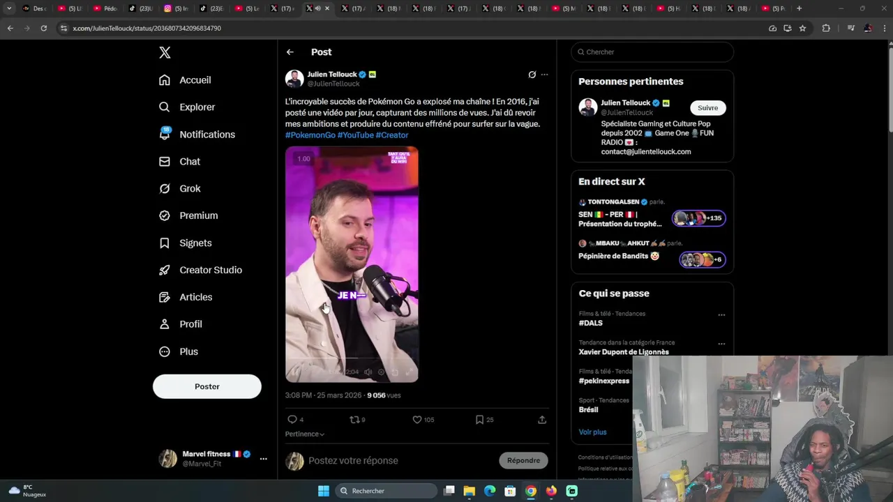Open the browser extensions puzzle icon

(x=826, y=29)
